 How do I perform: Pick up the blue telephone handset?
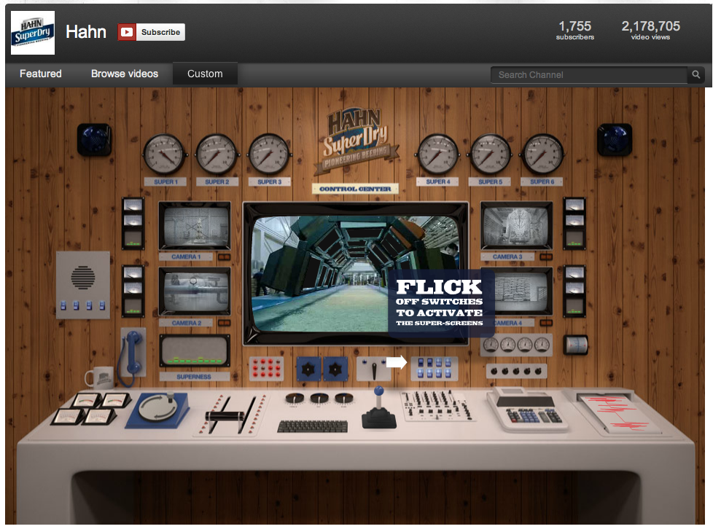click(x=133, y=353)
